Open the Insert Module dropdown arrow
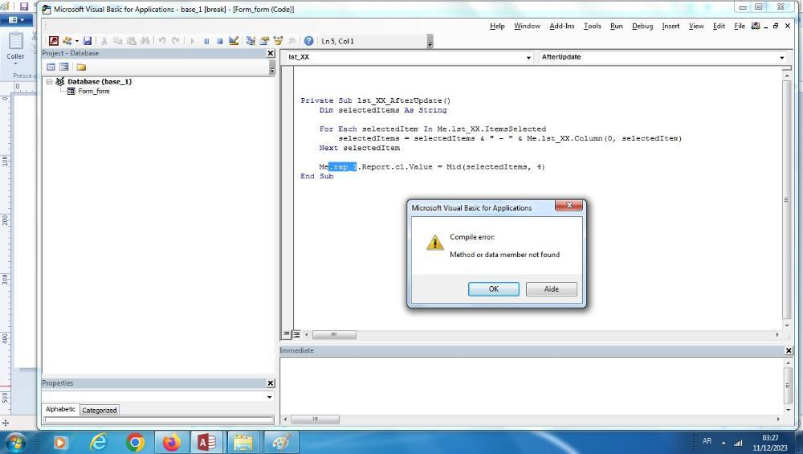Image resolution: width=803 pixels, height=454 pixels. 77,41
